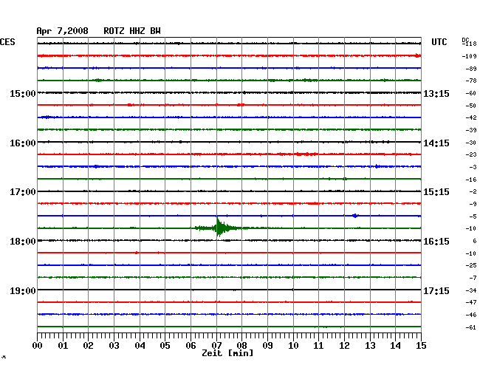The image size is (480, 365).
Task: Click the 09 minute axis tick label
Action: pyautogui.click(x=267, y=345)
